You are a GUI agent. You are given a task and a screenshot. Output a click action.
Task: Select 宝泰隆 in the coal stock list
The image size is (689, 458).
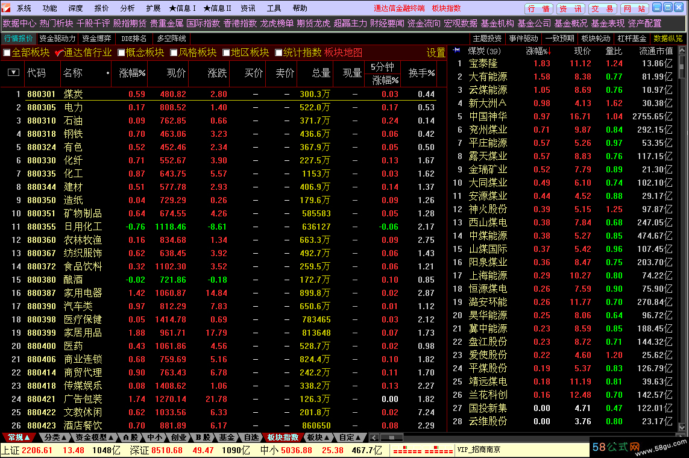(483, 64)
